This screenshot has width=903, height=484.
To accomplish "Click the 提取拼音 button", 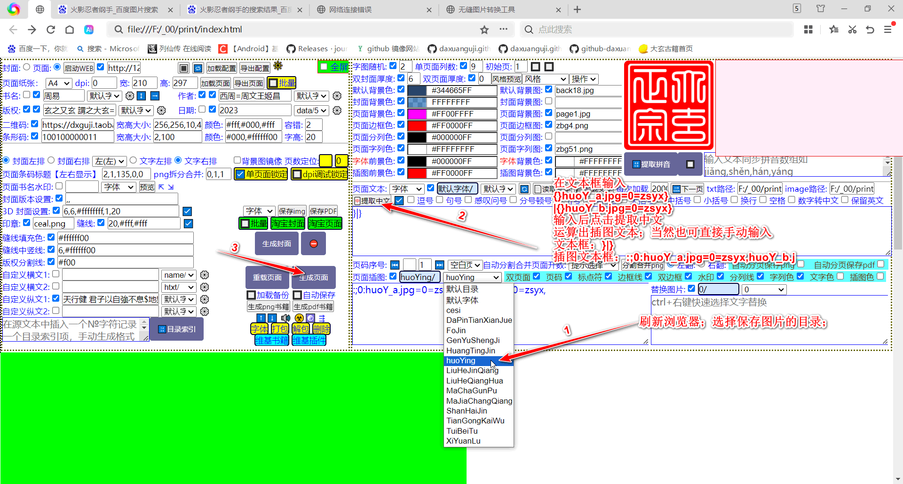I will 651,164.
